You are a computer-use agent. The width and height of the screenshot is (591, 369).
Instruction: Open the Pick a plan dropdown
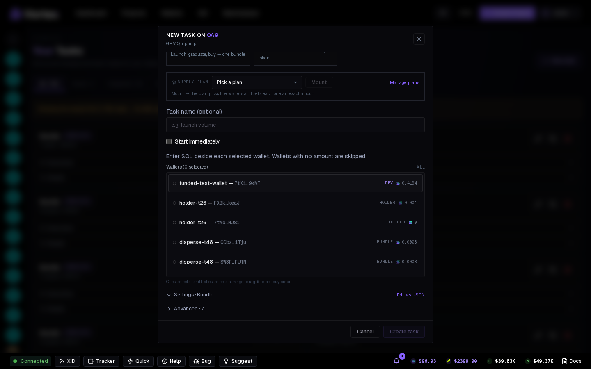[257, 82]
